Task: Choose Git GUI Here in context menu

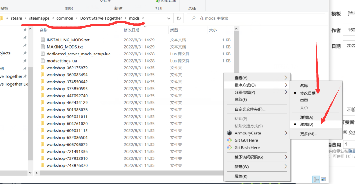Action: click(257, 140)
